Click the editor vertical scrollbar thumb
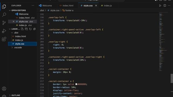 click(172, 78)
